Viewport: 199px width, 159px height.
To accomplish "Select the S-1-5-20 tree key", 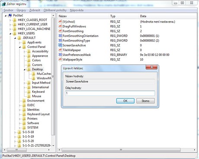I will click(28, 141).
